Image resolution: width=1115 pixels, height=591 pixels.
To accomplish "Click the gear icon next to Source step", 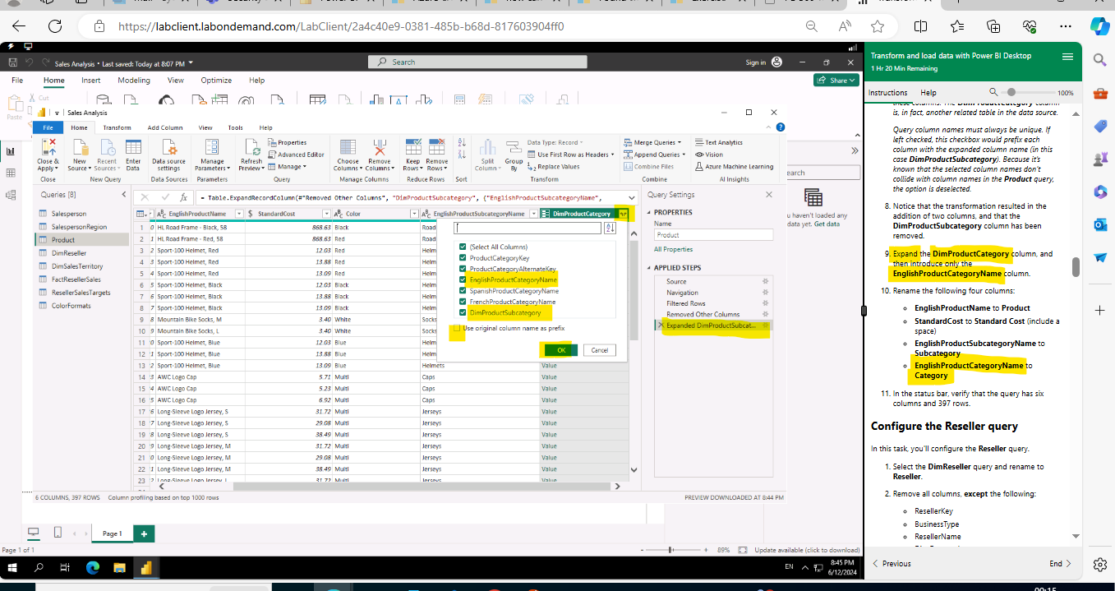I will pos(764,281).
